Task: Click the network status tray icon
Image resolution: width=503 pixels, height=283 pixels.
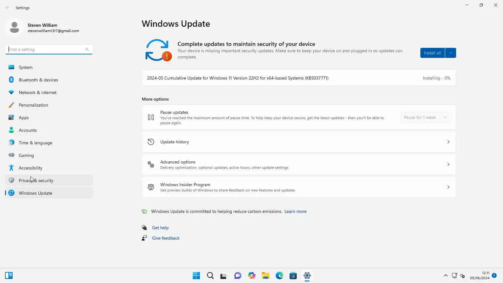Action: click(454, 276)
